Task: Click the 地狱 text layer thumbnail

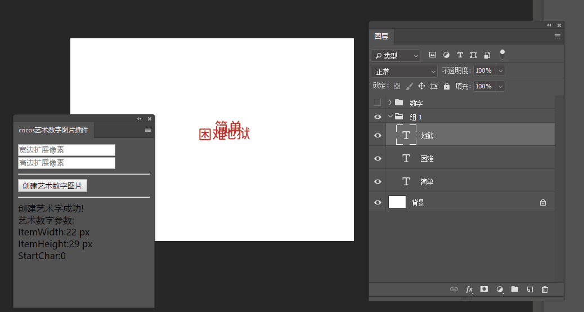Action: tap(406, 135)
